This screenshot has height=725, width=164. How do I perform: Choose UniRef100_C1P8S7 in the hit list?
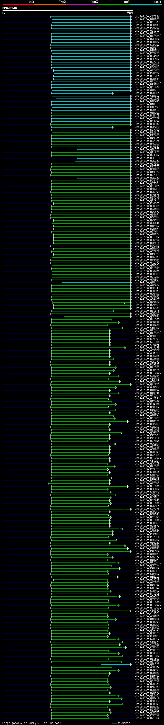pyautogui.click(x=147, y=574)
